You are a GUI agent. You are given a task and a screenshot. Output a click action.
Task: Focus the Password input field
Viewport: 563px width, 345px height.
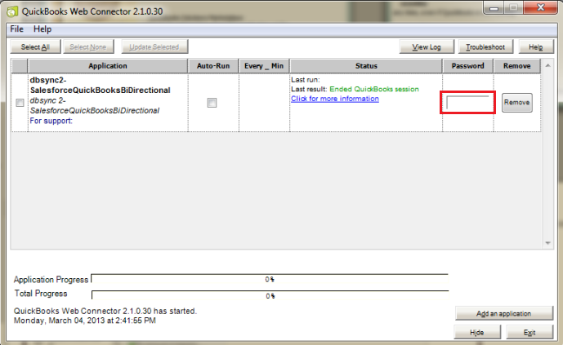(x=468, y=103)
